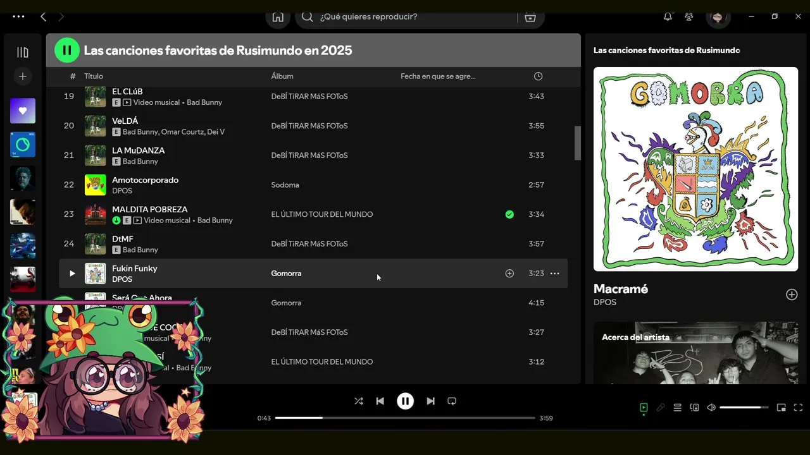Add Fukin Funky to Liked Songs
This screenshot has width=810, height=455.
point(509,274)
